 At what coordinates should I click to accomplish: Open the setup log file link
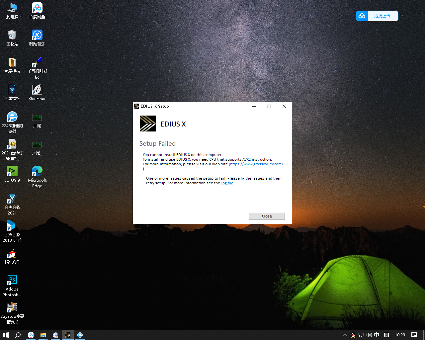(x=227, y=183)
